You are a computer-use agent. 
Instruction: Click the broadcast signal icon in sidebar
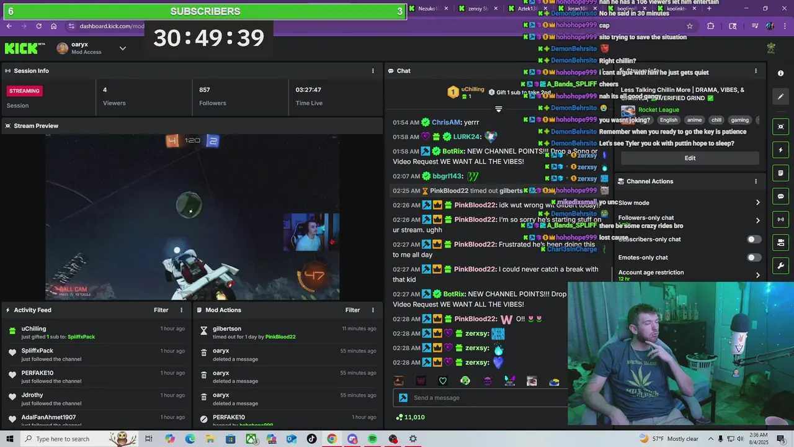click(780, 219)
